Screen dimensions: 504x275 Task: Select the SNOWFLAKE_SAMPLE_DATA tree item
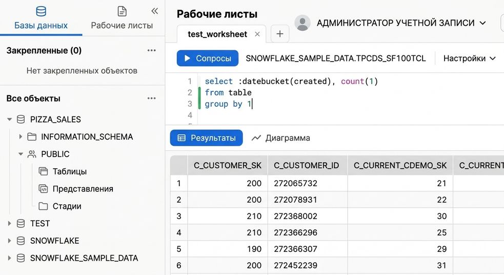[x=84, y=258]
